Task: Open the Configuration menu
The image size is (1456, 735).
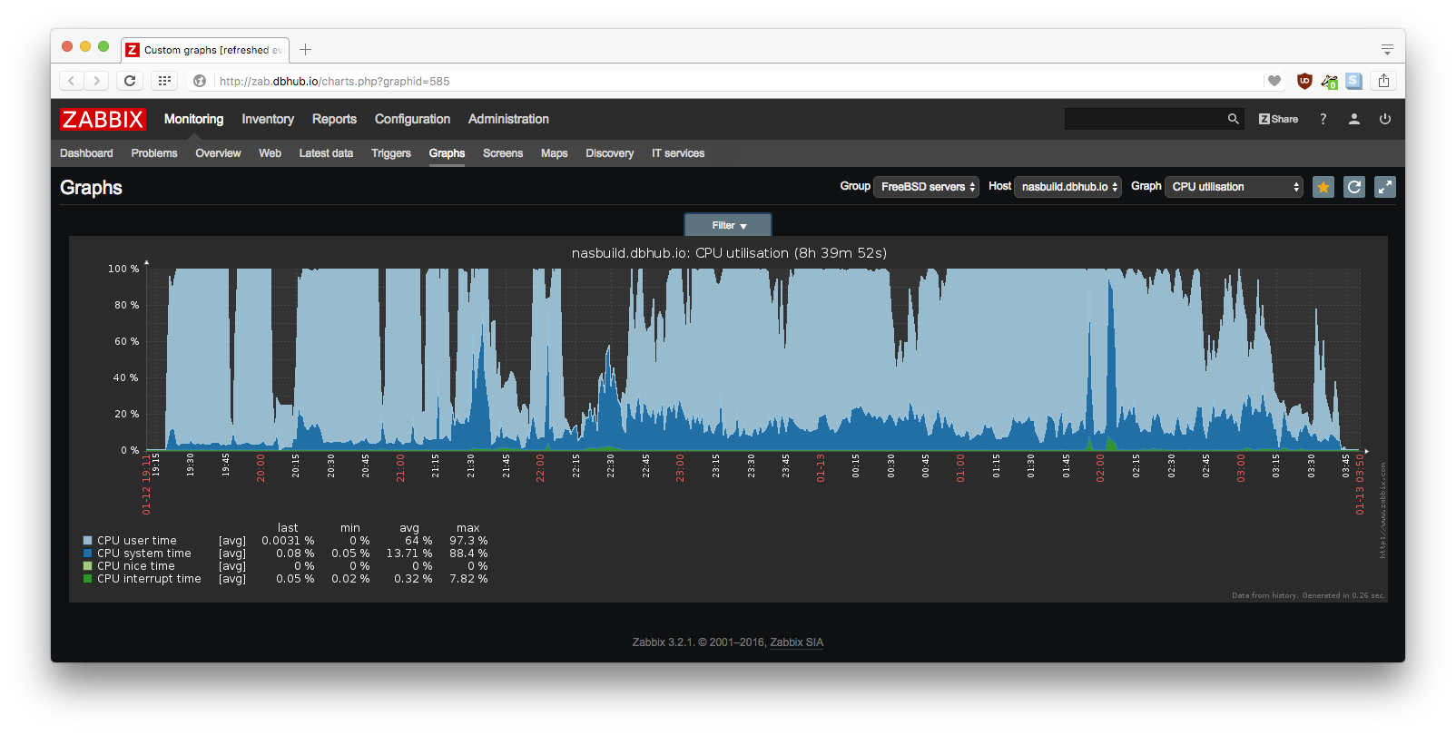Action: pyautogui.click(x=412, y=119)
